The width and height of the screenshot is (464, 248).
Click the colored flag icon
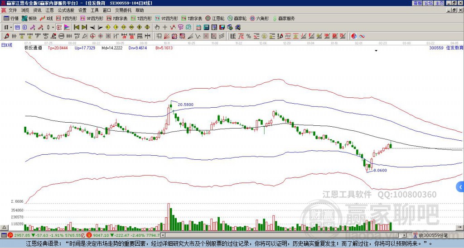point(67,28)
